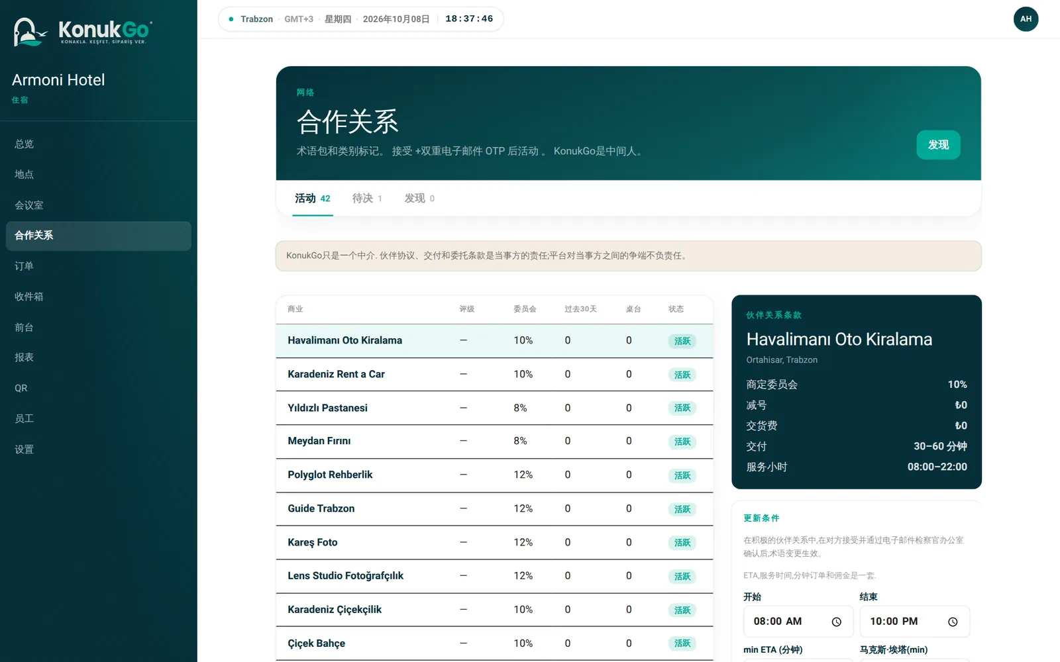Screen dimensions: 1060x662
Task: Select Çiçek Bahçe partner row
Action: (x=494, y=643)
